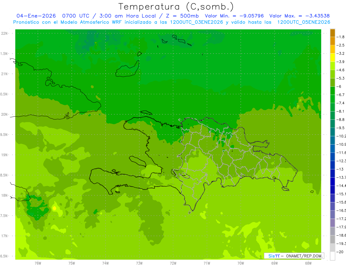Click the '70W' longitude axis label
346x267 pixels.
click(241, 263)
